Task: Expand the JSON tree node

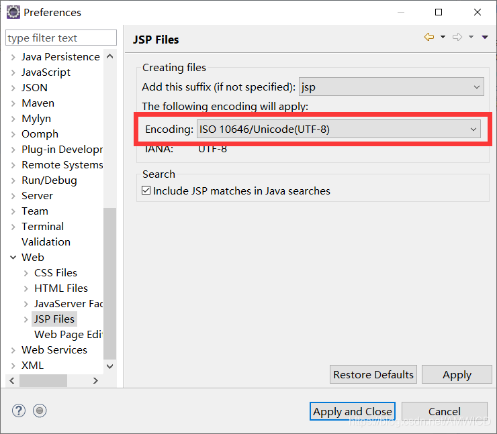Action: pyautogui.click(x=13, y=88)
